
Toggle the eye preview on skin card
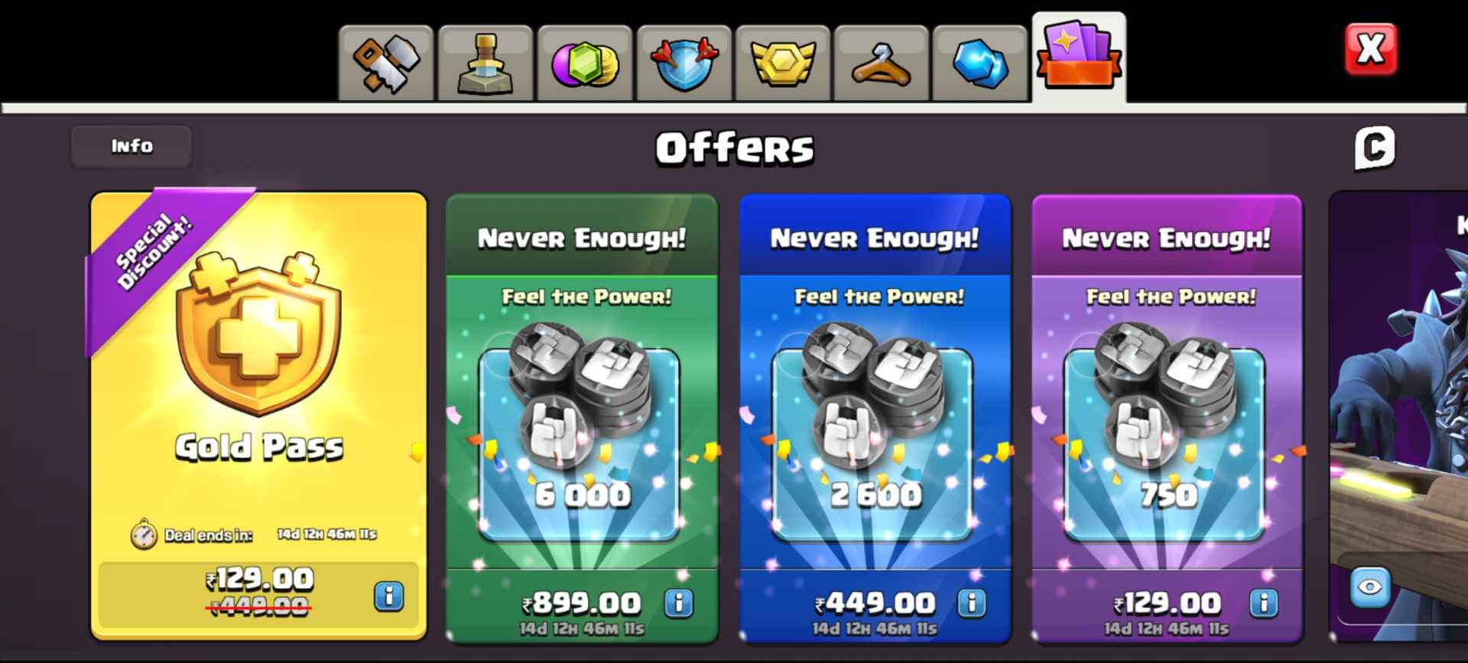1370,587
